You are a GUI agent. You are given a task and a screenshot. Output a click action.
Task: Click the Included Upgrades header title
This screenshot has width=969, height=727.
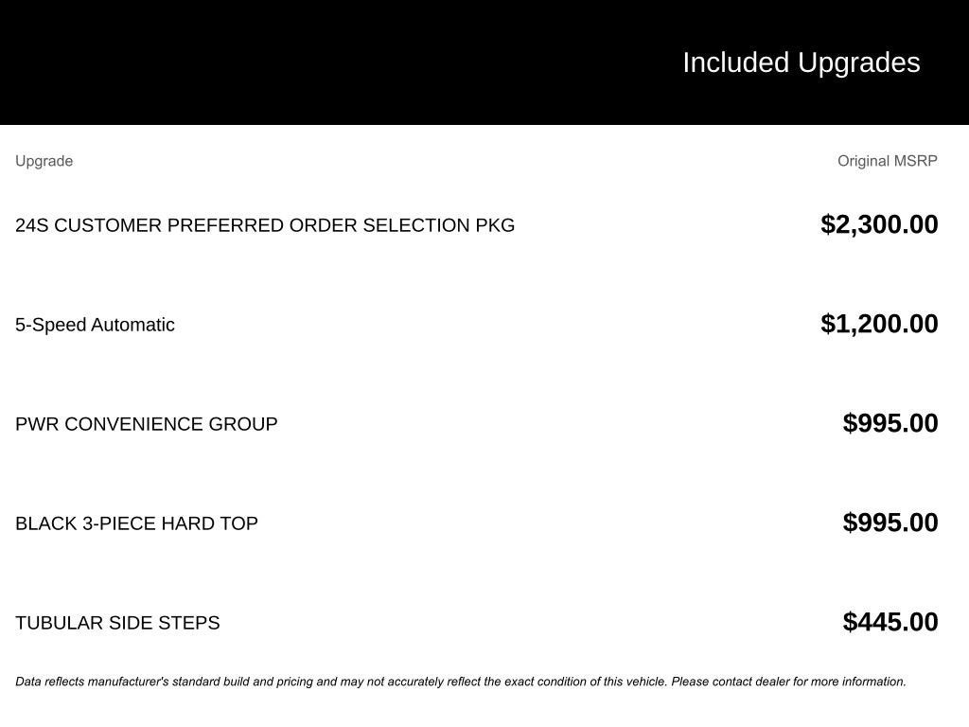click(801, 63)
